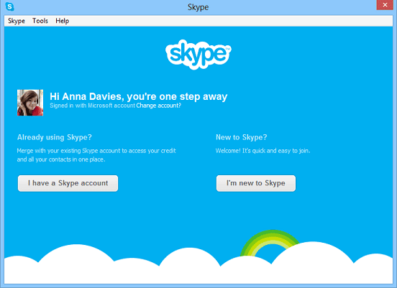
Task: Follow the "Change account?" link
Action: click(x=158, y=106)
